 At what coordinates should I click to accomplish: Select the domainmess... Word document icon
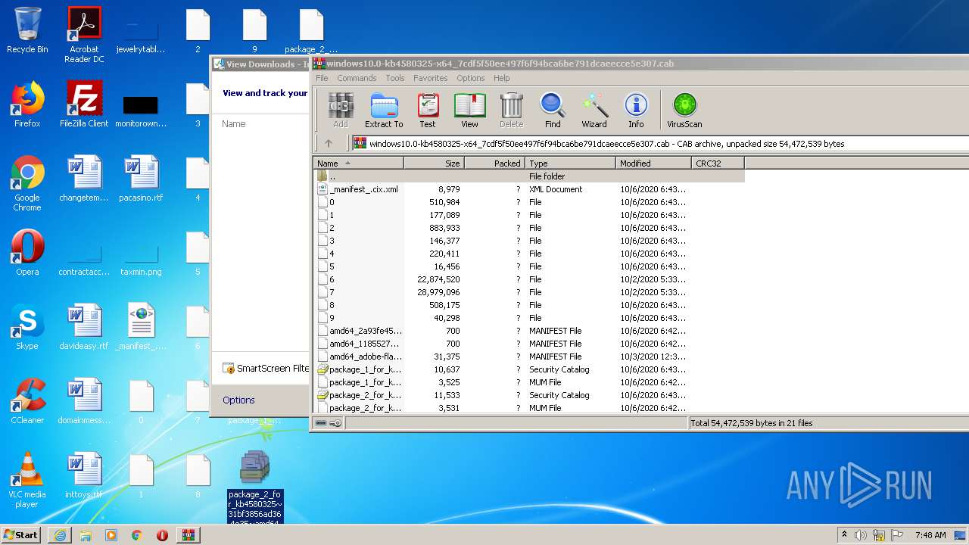(x=84, y=401)
